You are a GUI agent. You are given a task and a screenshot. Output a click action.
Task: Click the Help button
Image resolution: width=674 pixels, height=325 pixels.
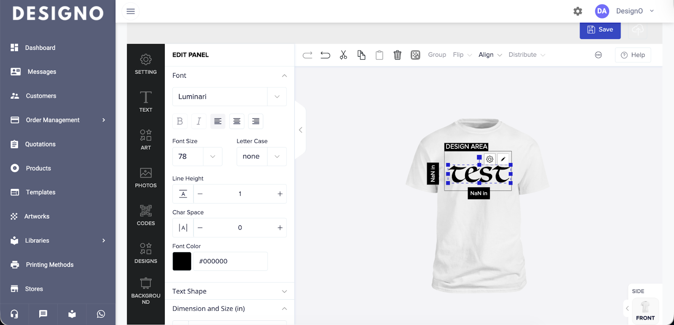(x=633, y=55)
